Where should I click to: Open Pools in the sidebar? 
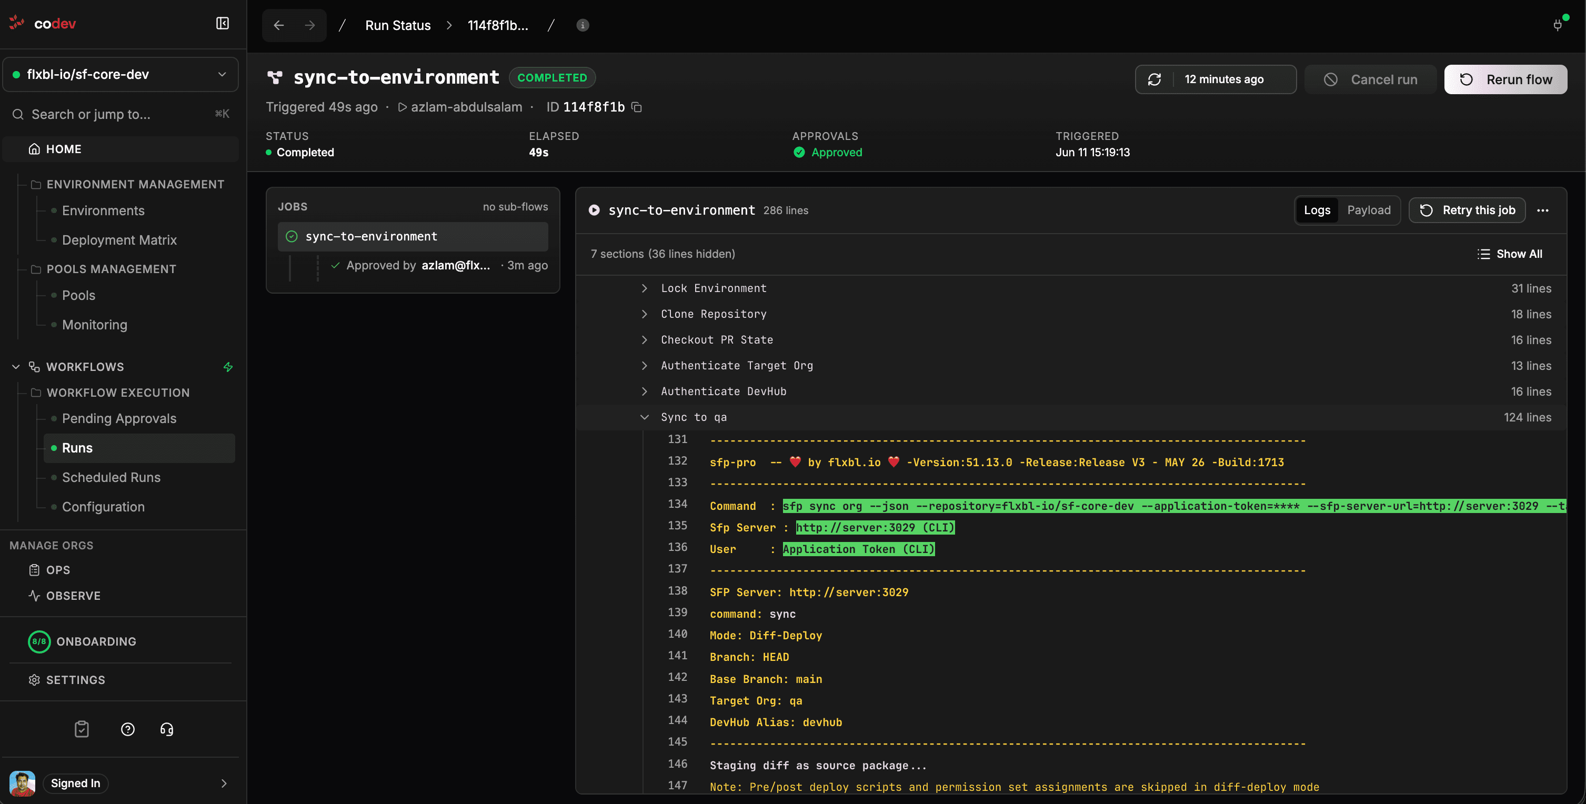[79, 296]
